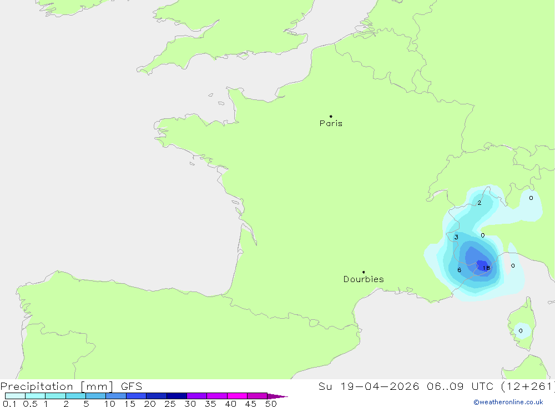
Task: Pick the 5–10 mm legend swatch
Action: click(96, 396)
